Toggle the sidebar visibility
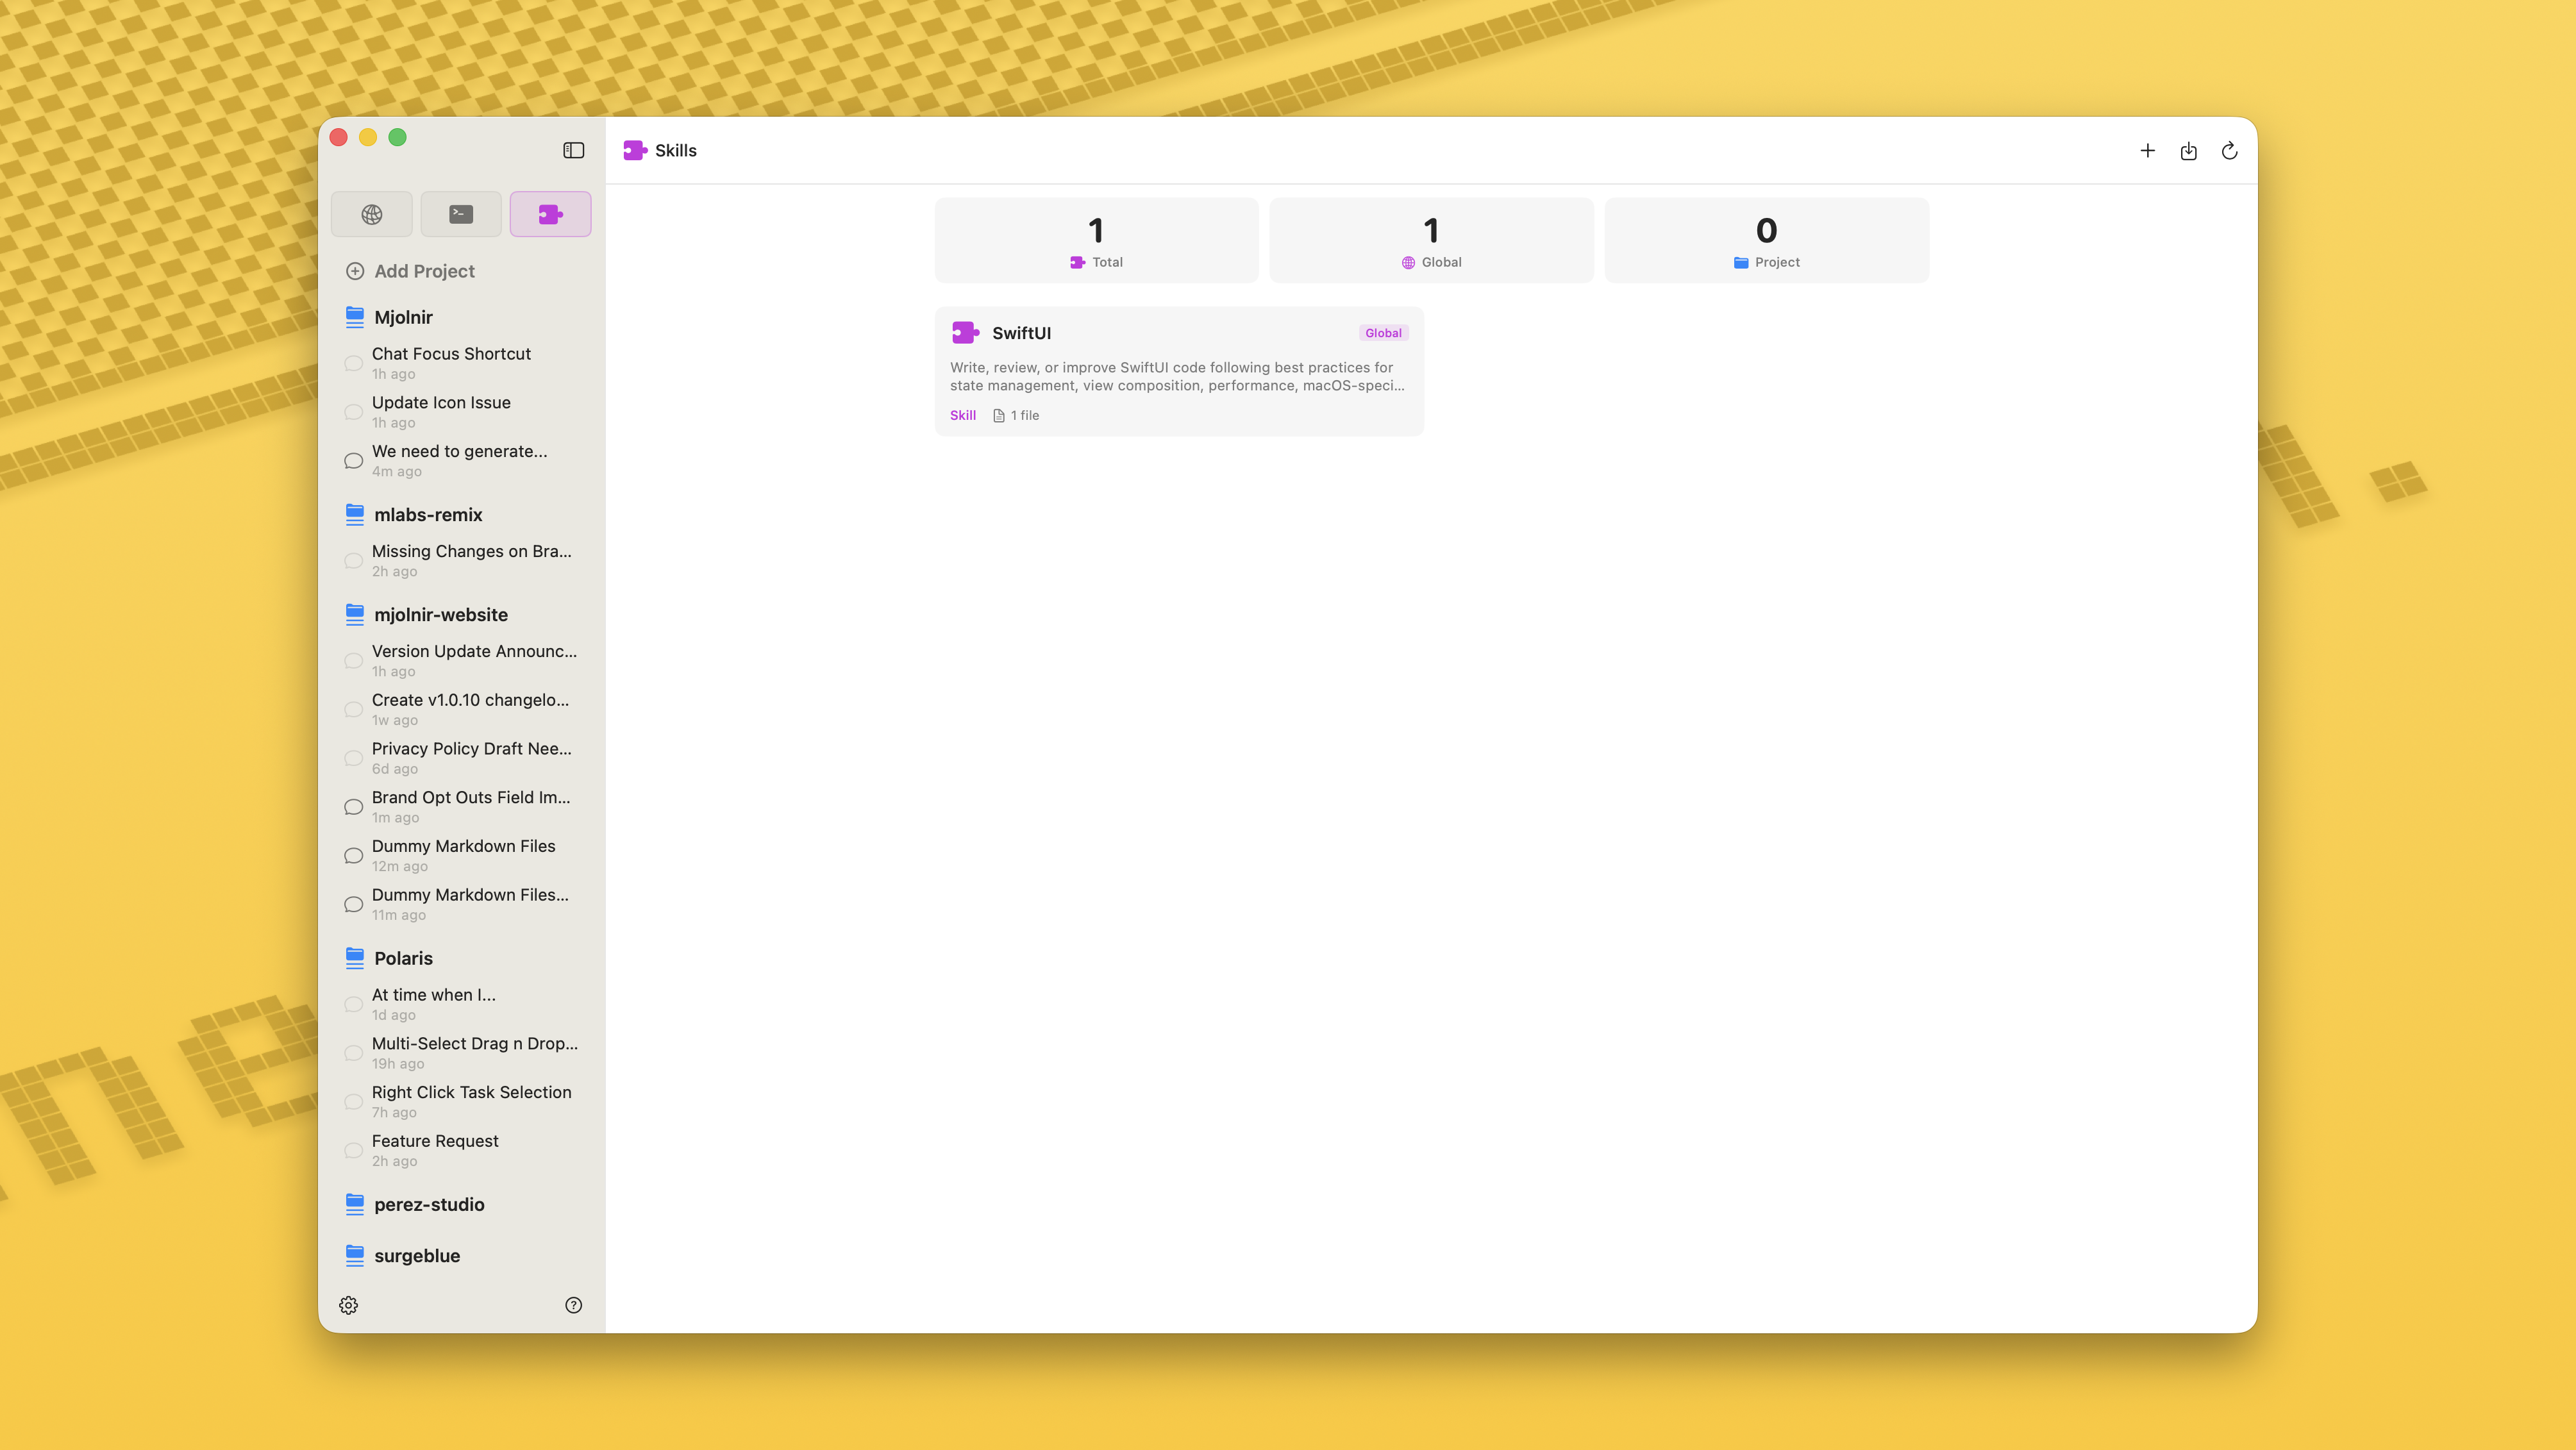The image size is (2576, 1450). click(x=572, y=150)
